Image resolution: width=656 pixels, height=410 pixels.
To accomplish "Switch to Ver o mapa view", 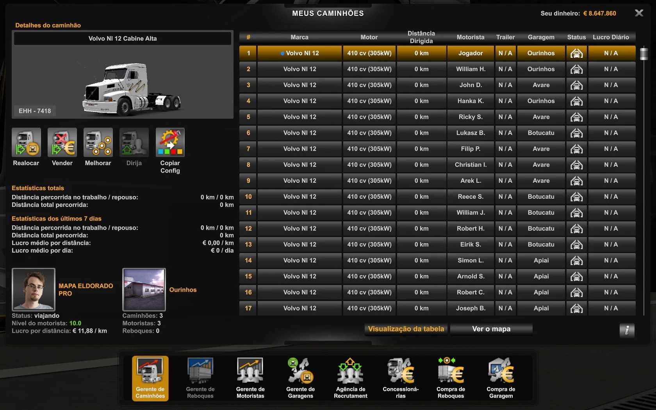I will (491, 329).
